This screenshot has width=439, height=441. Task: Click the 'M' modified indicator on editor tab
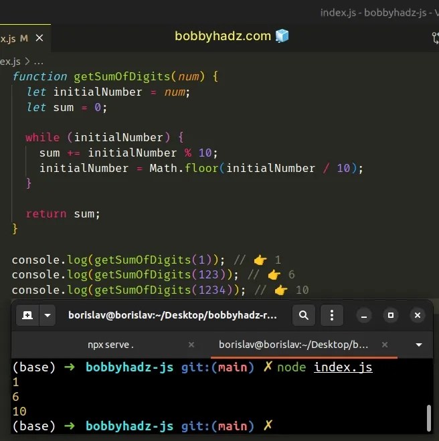click(x=24, y=38)
